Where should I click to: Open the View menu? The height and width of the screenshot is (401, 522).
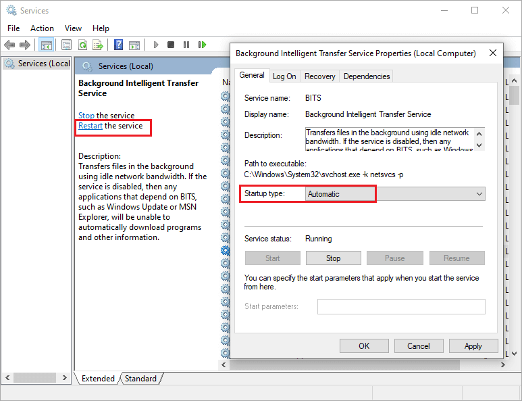73,28
